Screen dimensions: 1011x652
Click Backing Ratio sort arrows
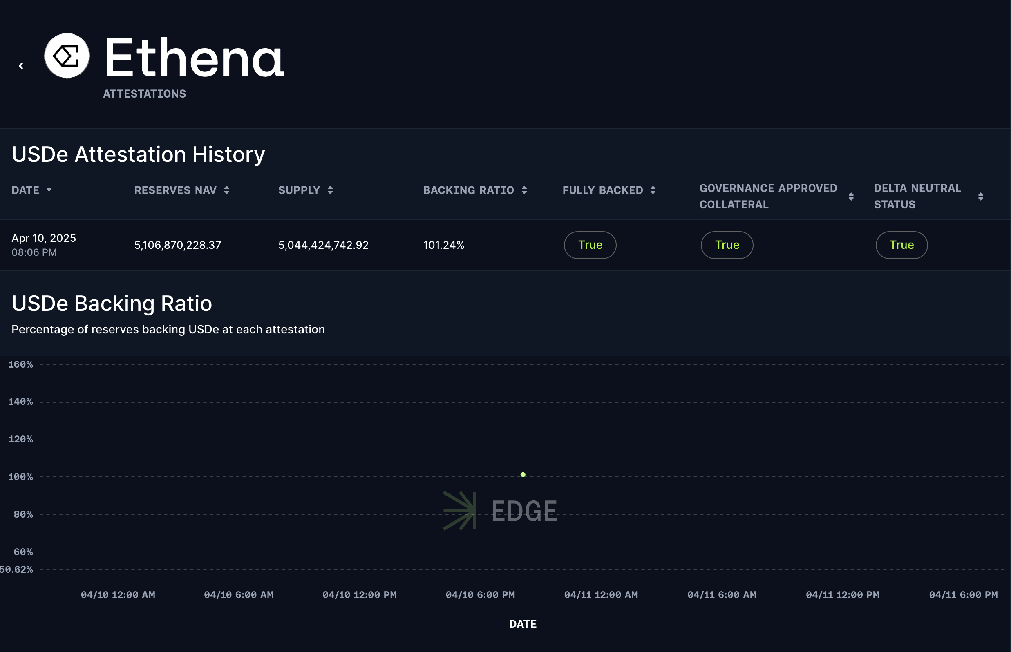pyautogui.click(x=524, y=190)
